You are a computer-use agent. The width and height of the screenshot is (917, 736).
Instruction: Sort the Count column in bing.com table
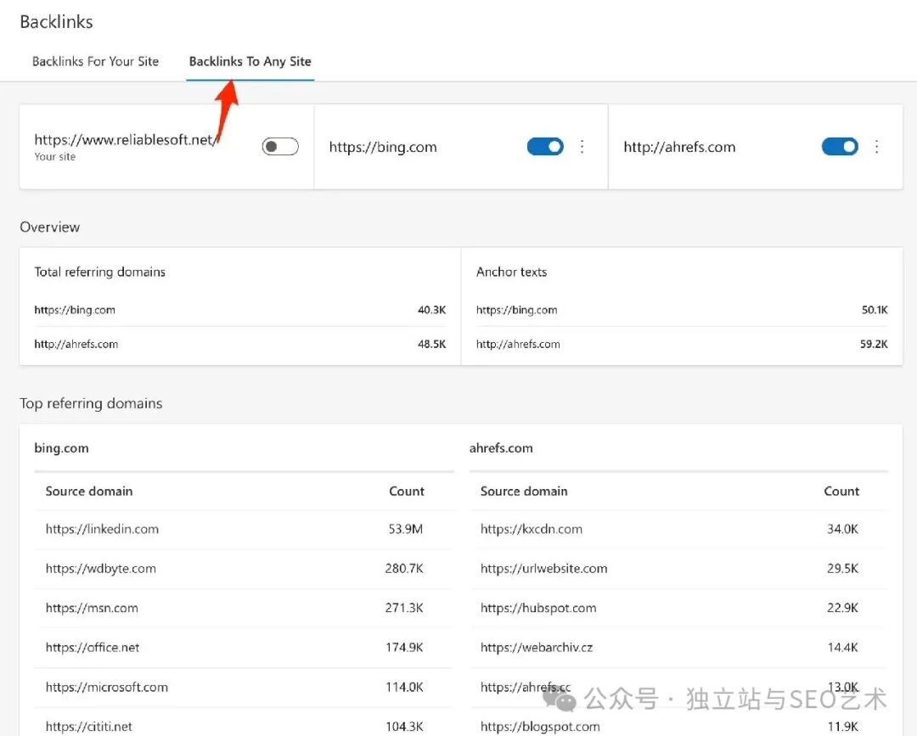coord(407,491)
